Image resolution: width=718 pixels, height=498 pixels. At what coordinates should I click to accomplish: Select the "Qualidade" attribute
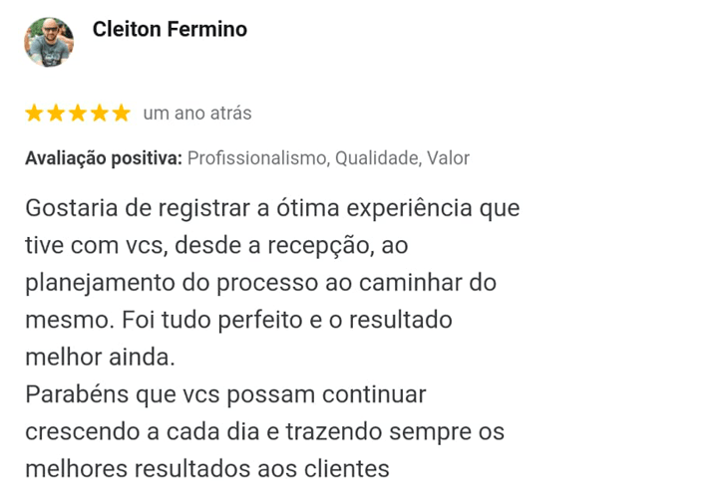click(x=376, y=158)
